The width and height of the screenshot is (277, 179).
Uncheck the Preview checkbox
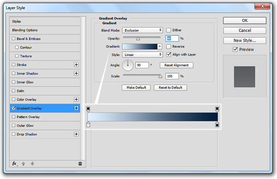(235, 49)
